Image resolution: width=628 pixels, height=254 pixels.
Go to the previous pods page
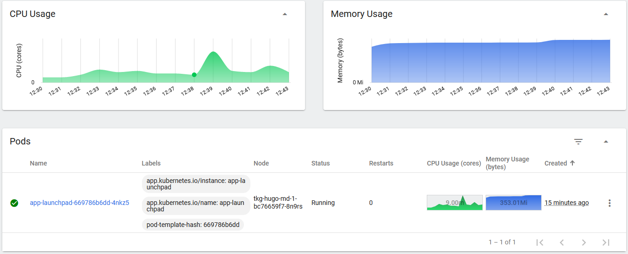click(561, 242)
